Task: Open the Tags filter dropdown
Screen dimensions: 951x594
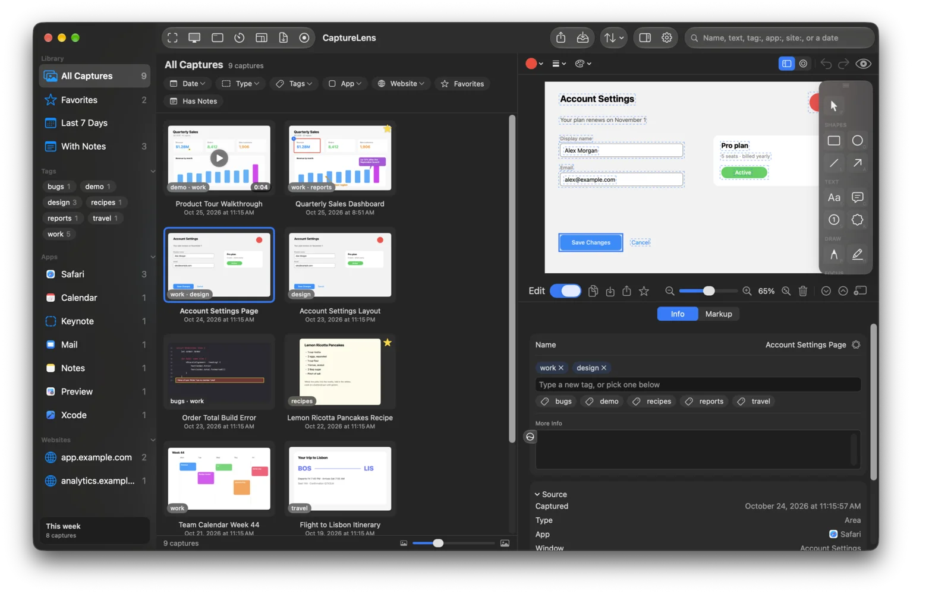Action: (x=294, y=84)
